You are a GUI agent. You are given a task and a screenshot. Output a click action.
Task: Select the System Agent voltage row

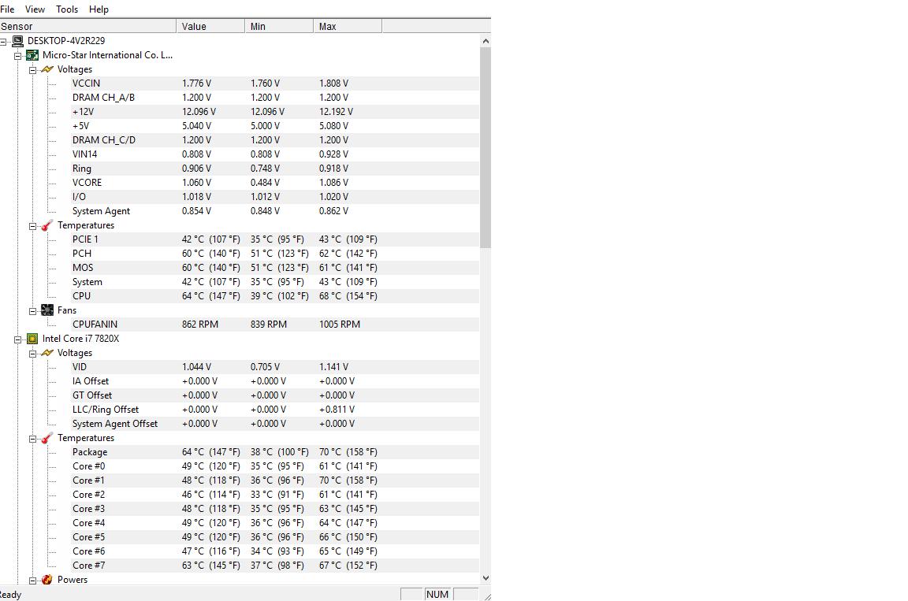pyautogui.click(x=275, y=211)
